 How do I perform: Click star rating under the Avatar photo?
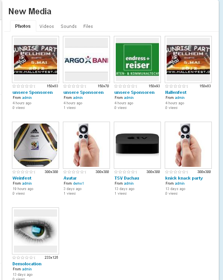coord(75,172)
